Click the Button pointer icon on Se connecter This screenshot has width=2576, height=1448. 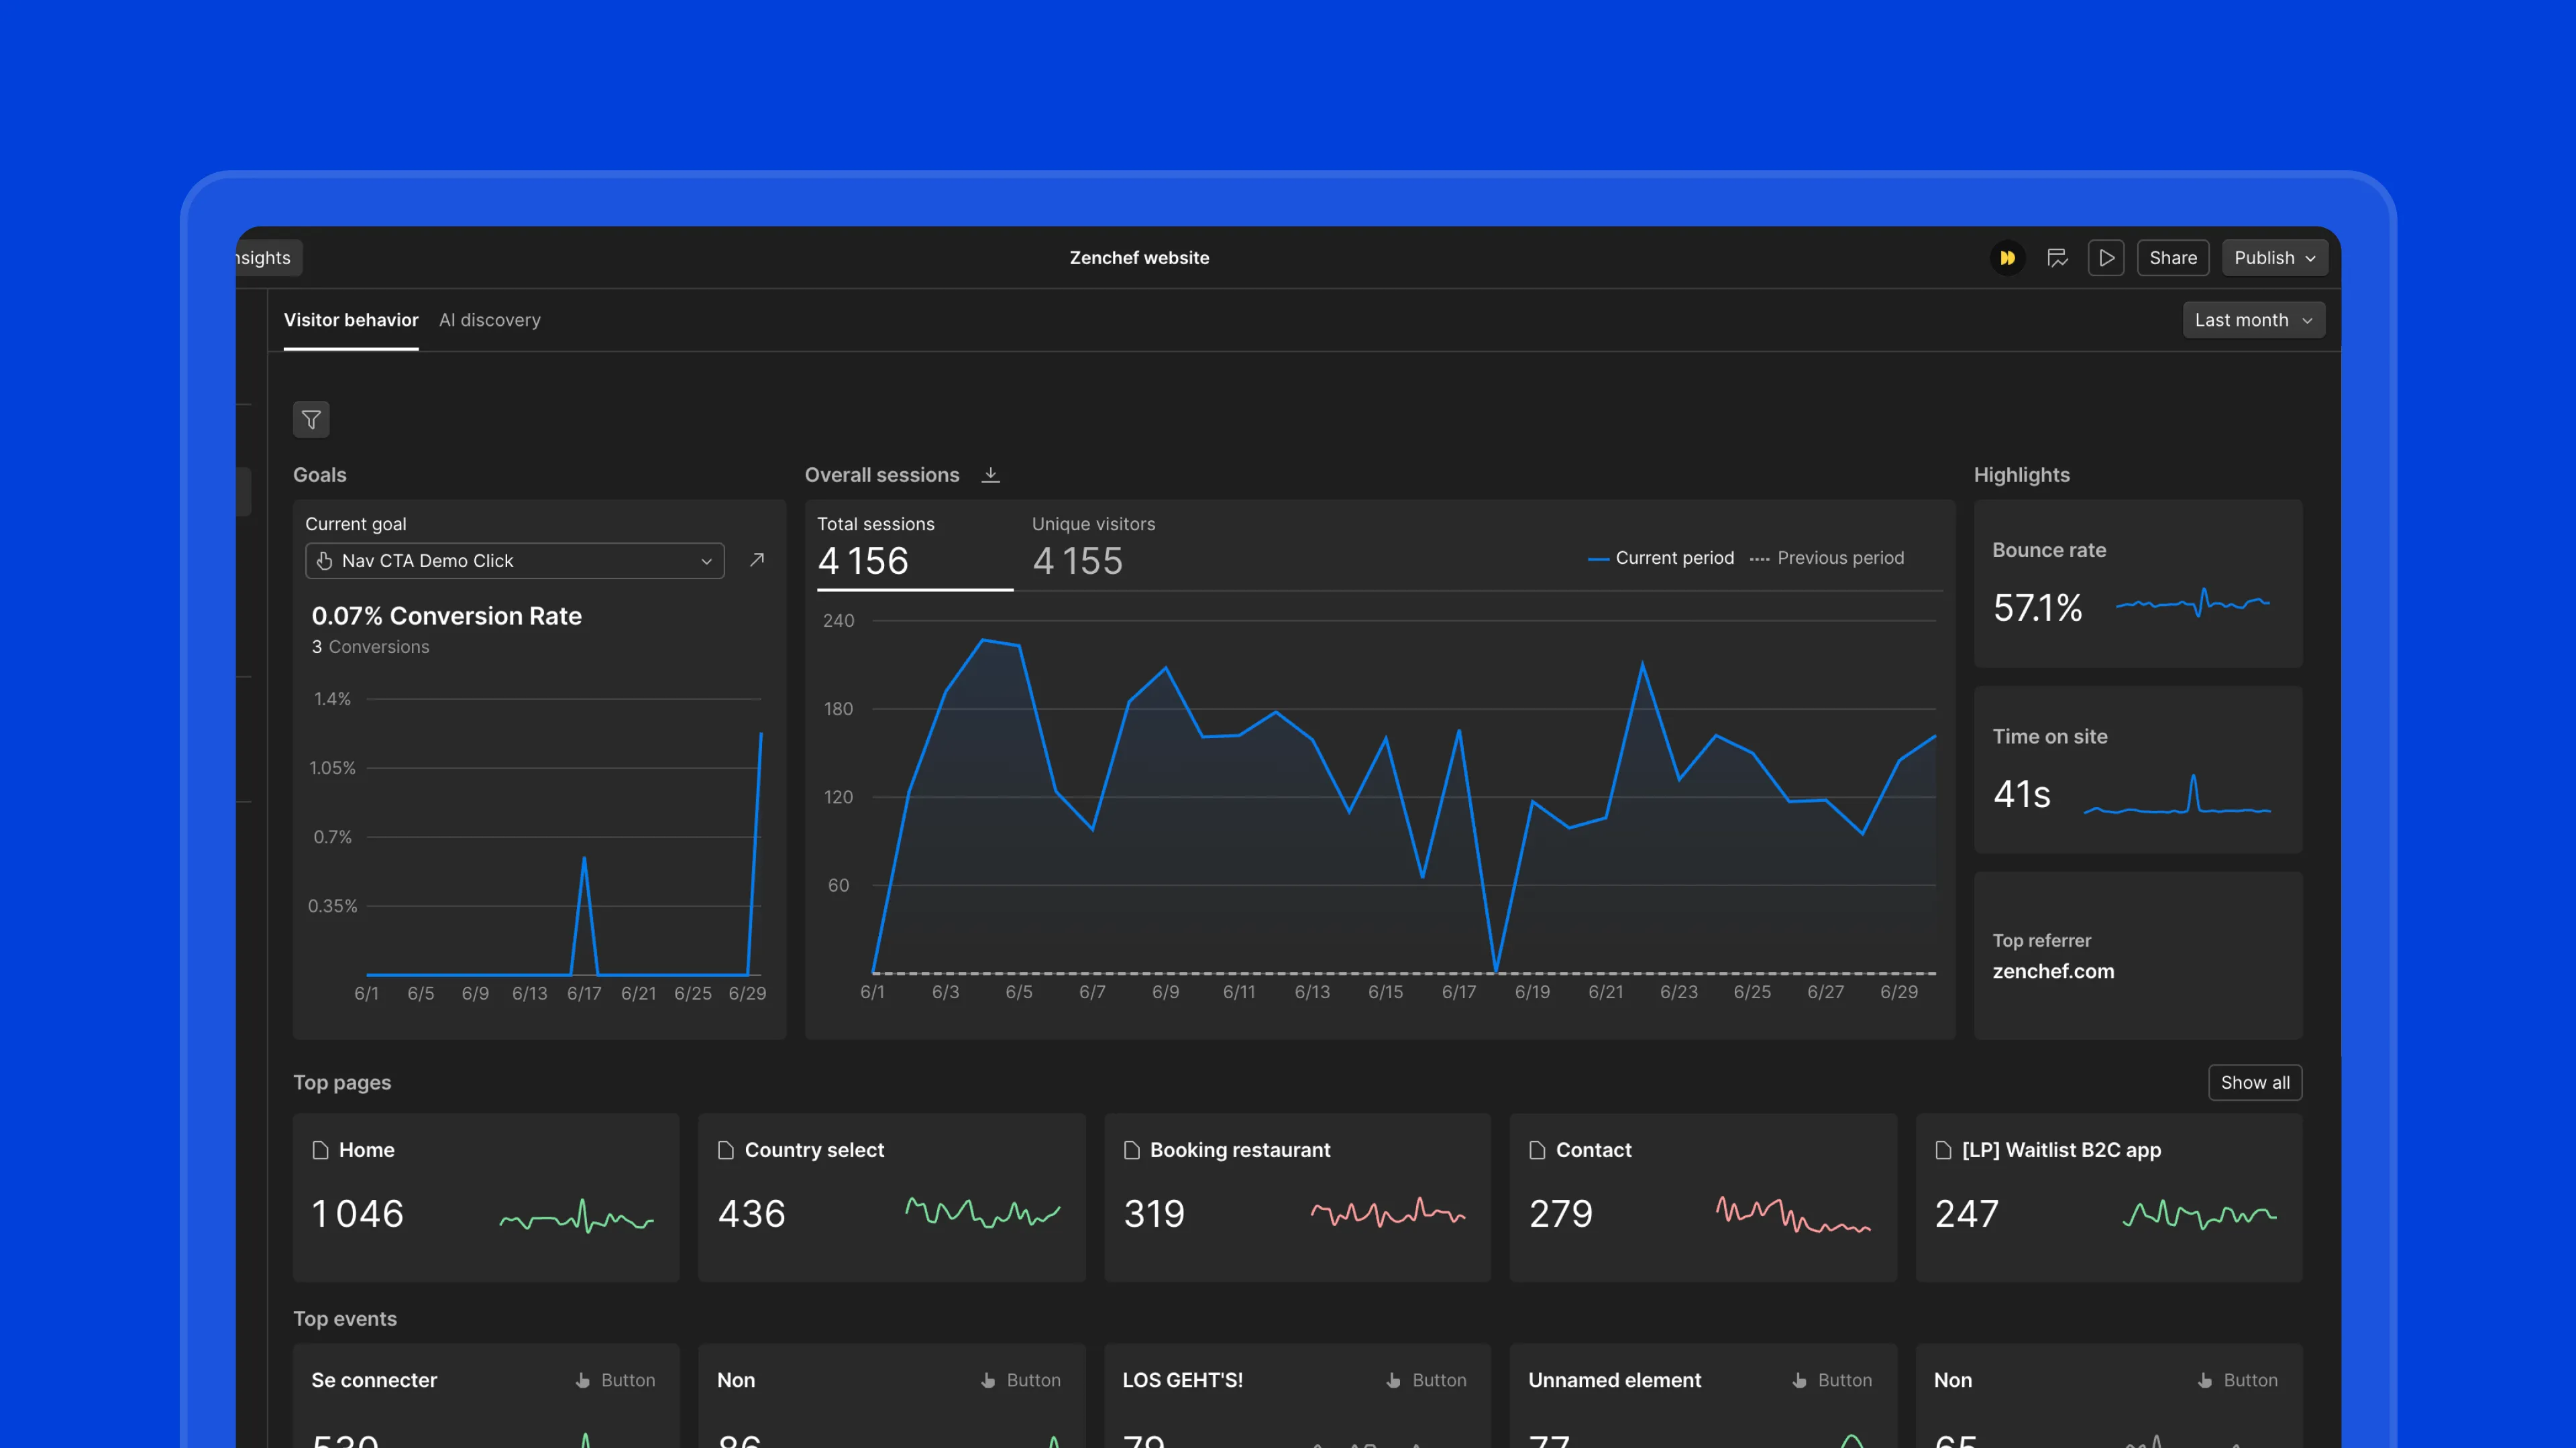tap(583, 1380)
